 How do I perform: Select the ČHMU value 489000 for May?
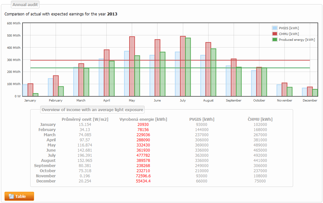coord(260,145)
